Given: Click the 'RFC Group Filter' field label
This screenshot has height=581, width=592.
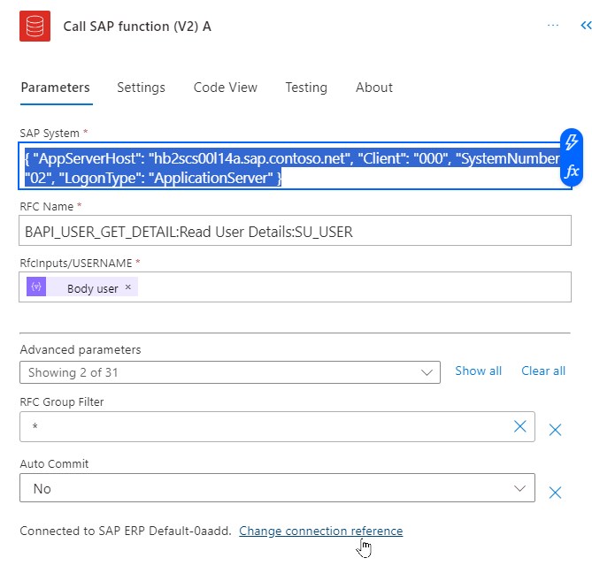Looking at the screenshot, I should (x=62, y=402).
